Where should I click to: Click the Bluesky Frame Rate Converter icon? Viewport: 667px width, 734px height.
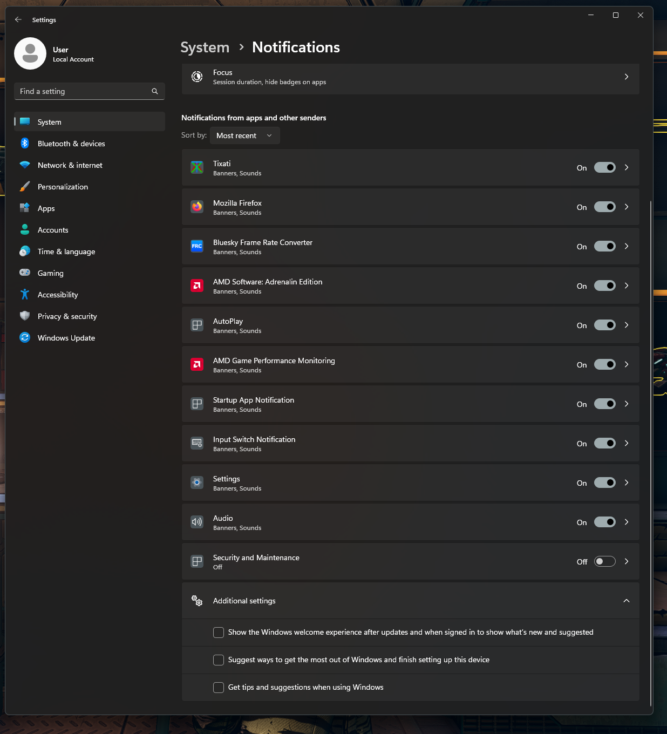(x=197, y=246)
